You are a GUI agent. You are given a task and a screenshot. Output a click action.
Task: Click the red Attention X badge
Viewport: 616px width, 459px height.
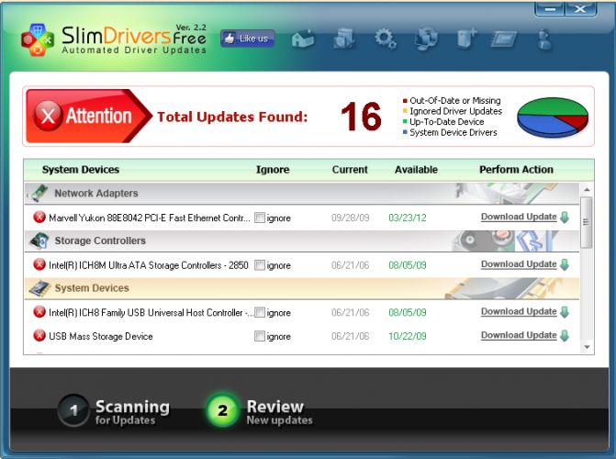pyautogui.click(x=48, y=116)
